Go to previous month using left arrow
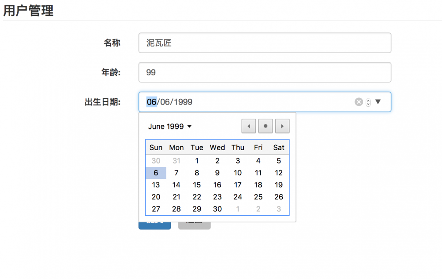The height and width of the screenshot is (279, 442). coord(248,126)
